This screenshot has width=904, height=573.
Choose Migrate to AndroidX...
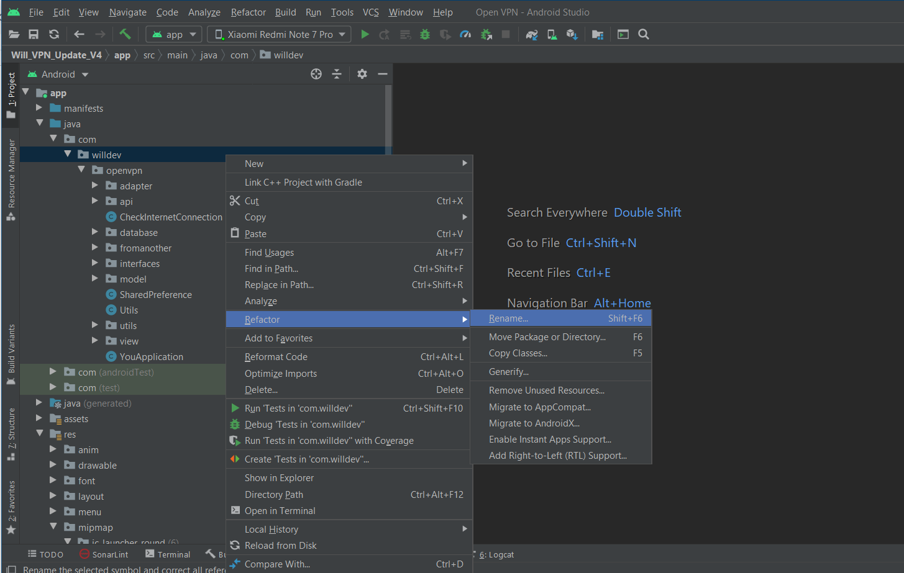point(561,423)
